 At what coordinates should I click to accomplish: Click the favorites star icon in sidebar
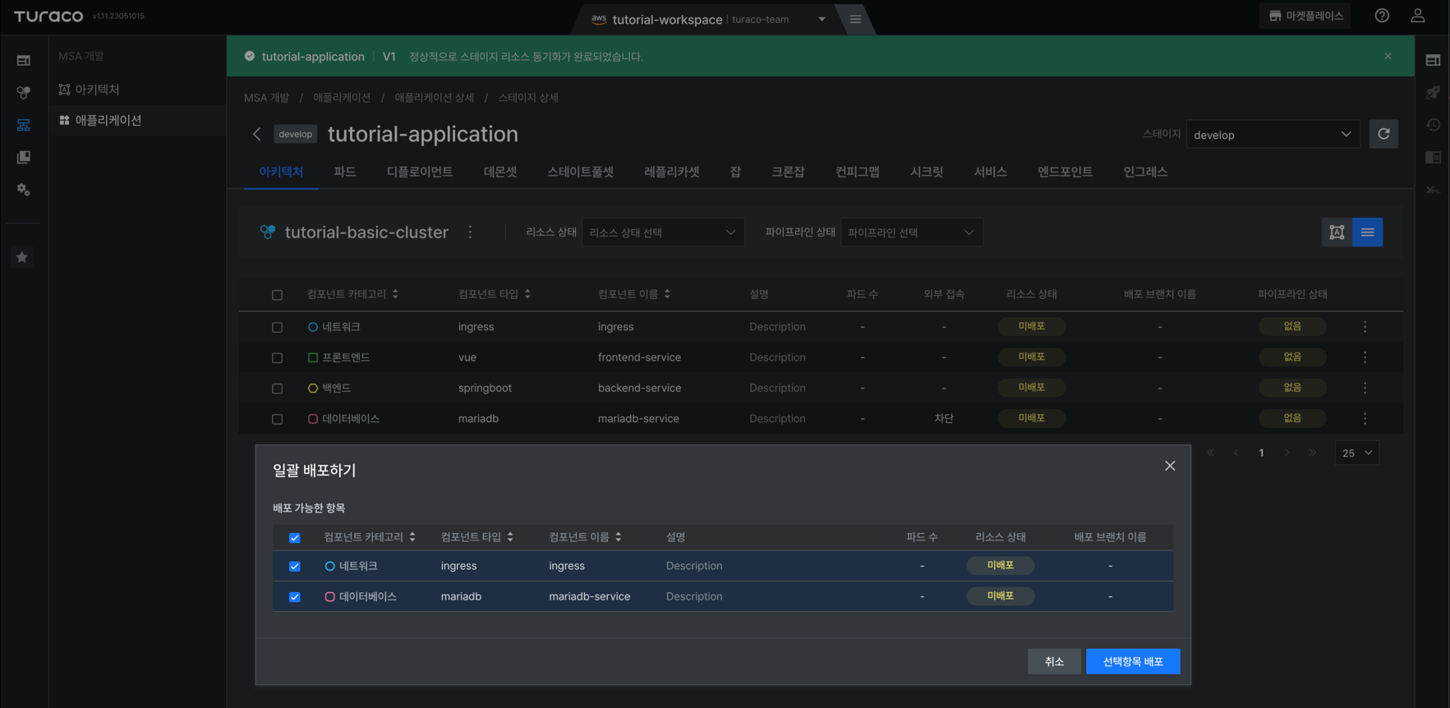pos(22,257)
